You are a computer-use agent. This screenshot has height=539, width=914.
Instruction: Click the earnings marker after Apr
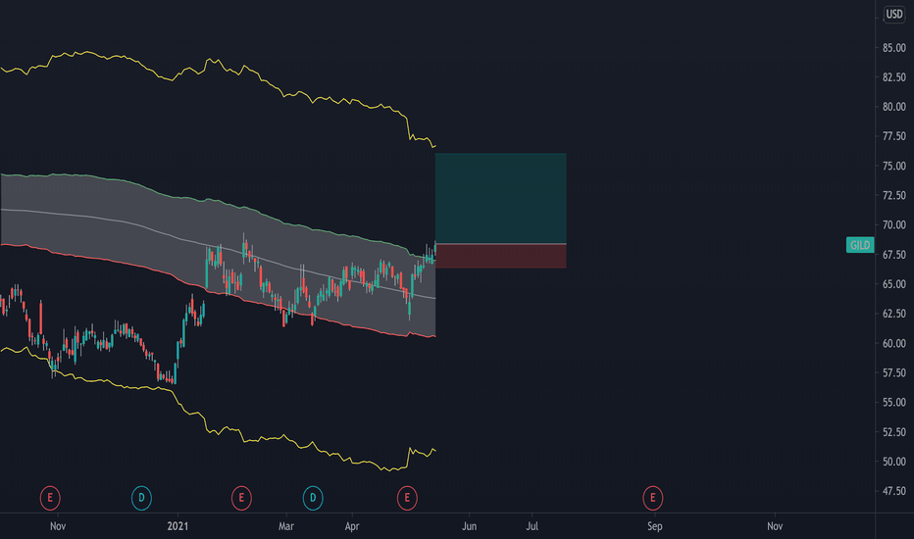[x=407, y=498]
